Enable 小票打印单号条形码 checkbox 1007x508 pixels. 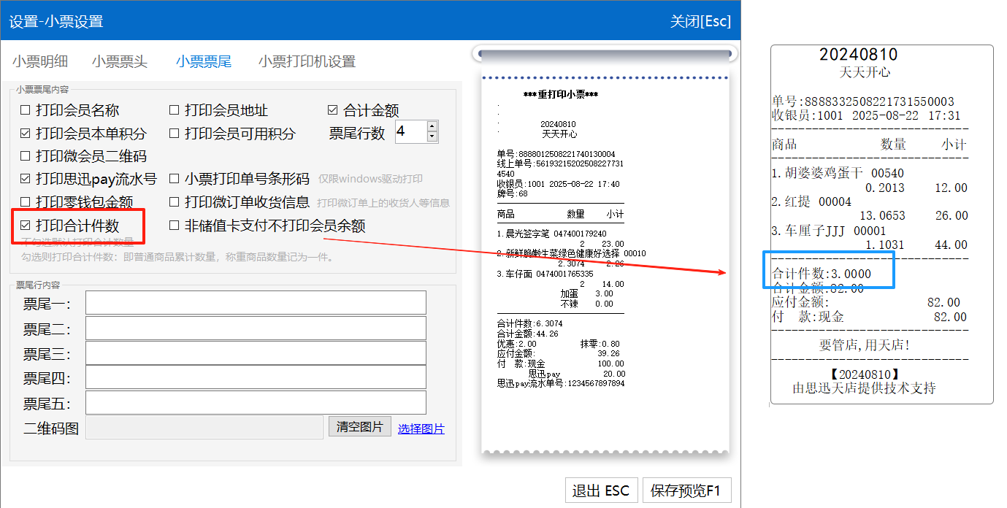[175, 180]
